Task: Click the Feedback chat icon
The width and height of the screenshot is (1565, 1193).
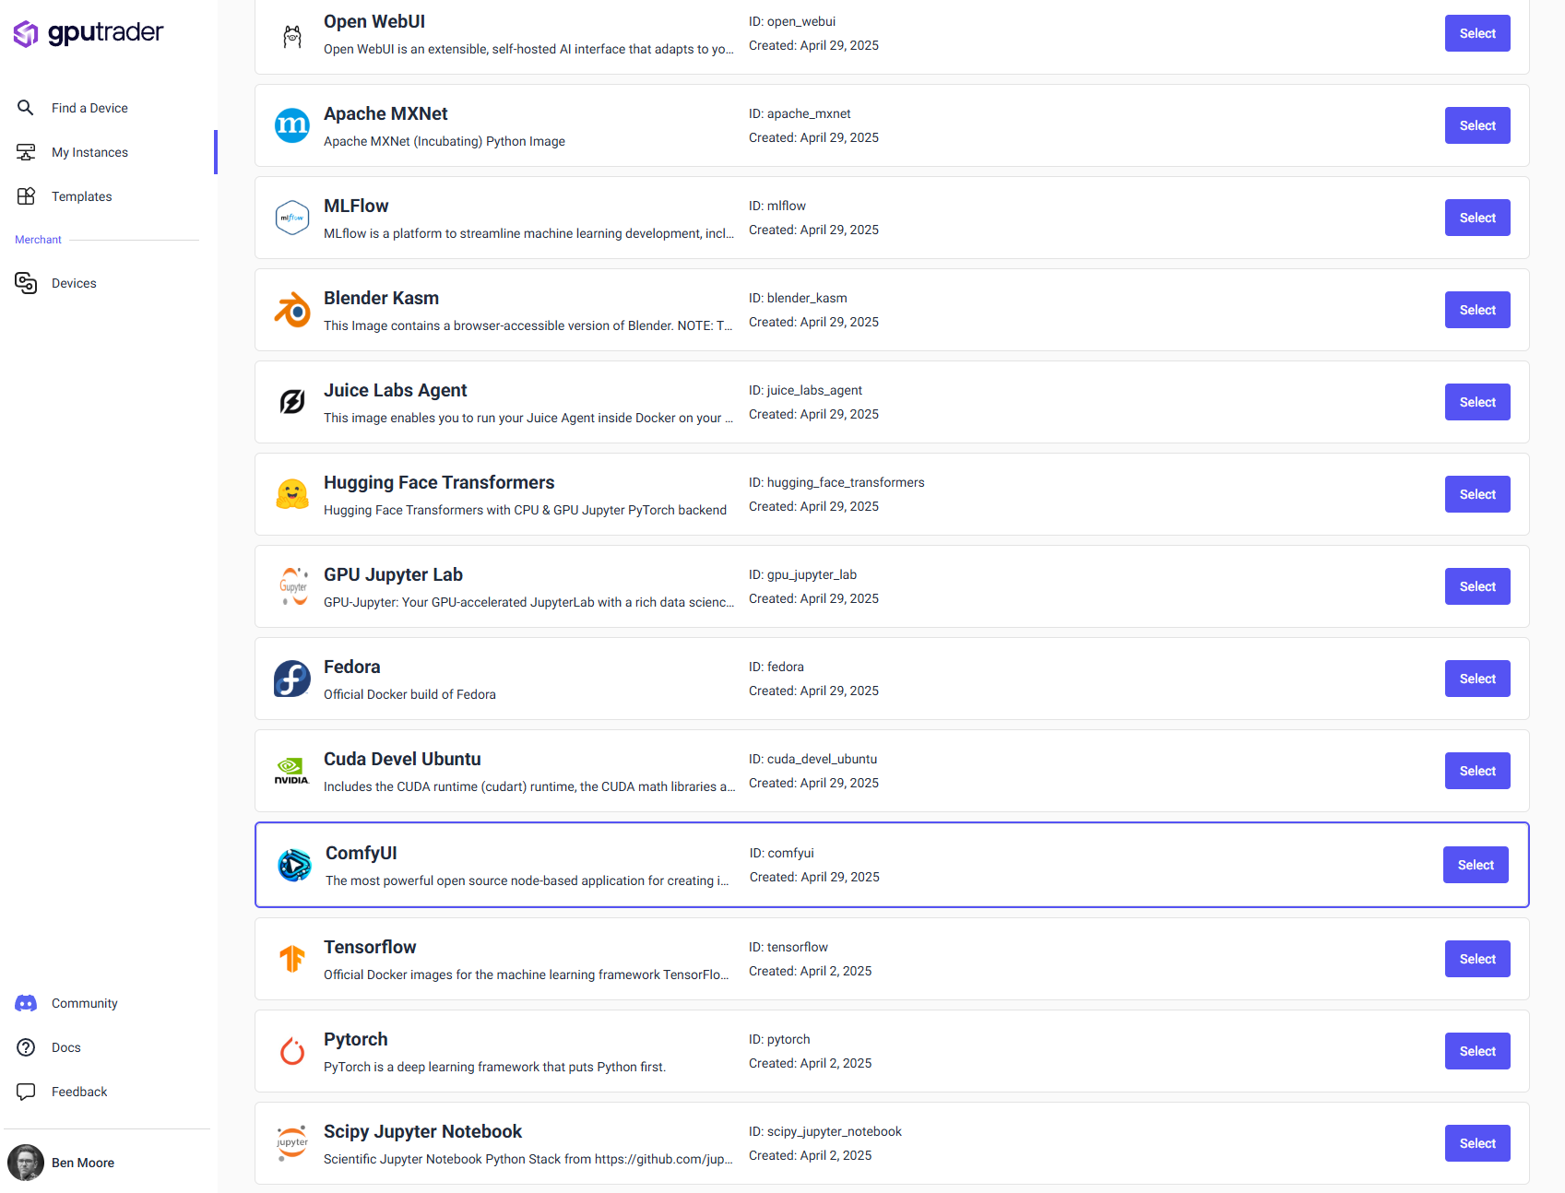Action: pos(26,1092)
